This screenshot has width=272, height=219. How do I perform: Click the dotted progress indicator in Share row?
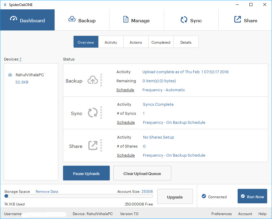click(x=101, y=145)
